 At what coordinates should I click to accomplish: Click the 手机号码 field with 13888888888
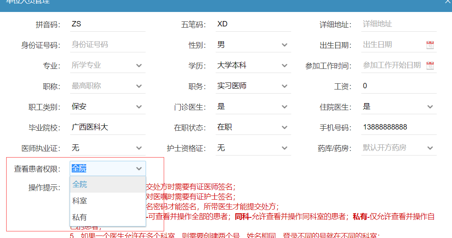tap(398, 127)
